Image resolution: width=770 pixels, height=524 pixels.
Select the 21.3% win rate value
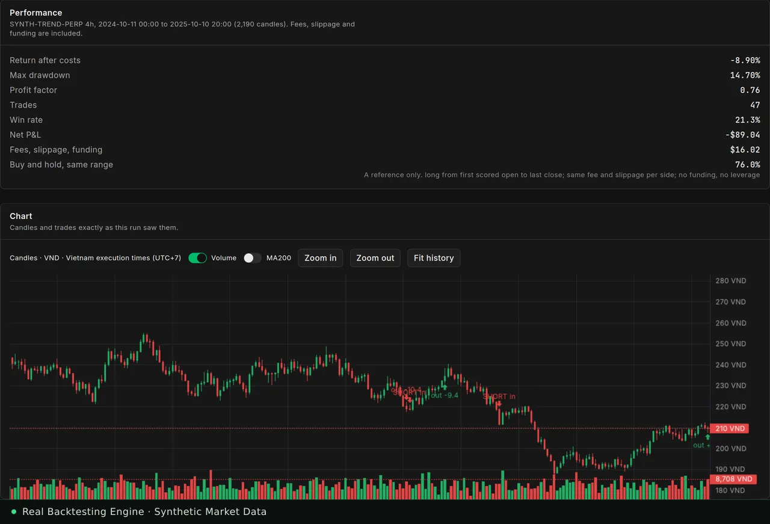point(748,120)
